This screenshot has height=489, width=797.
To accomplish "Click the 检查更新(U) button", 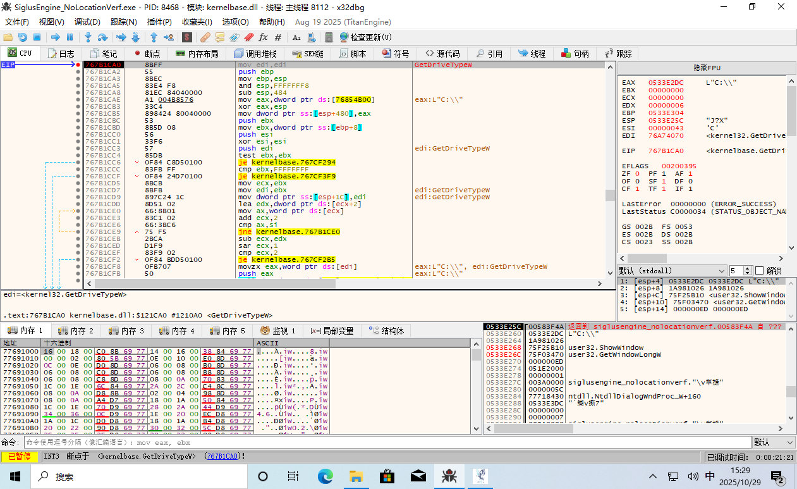I will pos(365,37).
